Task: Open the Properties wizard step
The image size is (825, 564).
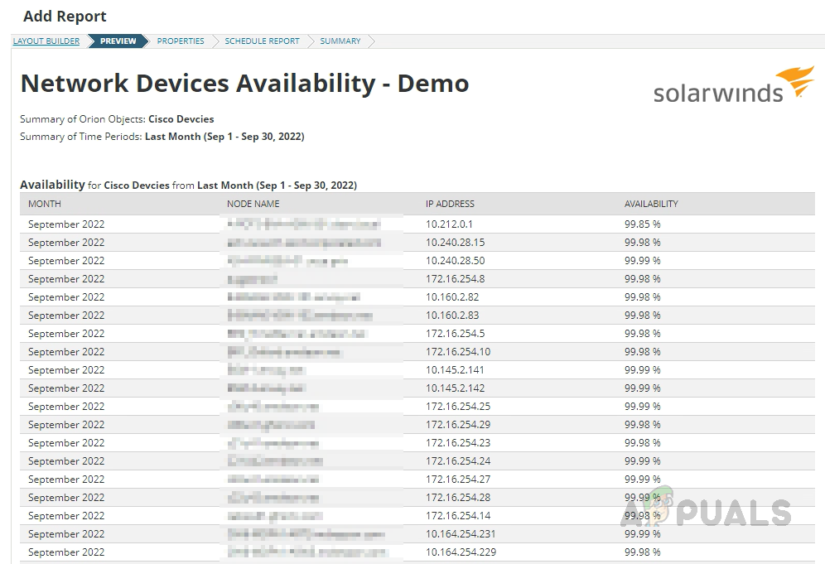Action: pyautogui.click(x=181, y=41)
